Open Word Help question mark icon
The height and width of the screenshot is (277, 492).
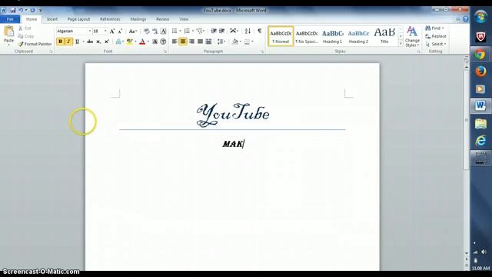[466, 19]
